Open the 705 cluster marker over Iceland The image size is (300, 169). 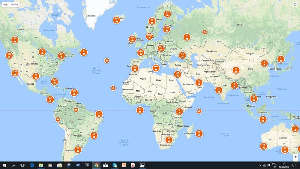[x=116, y=20]
